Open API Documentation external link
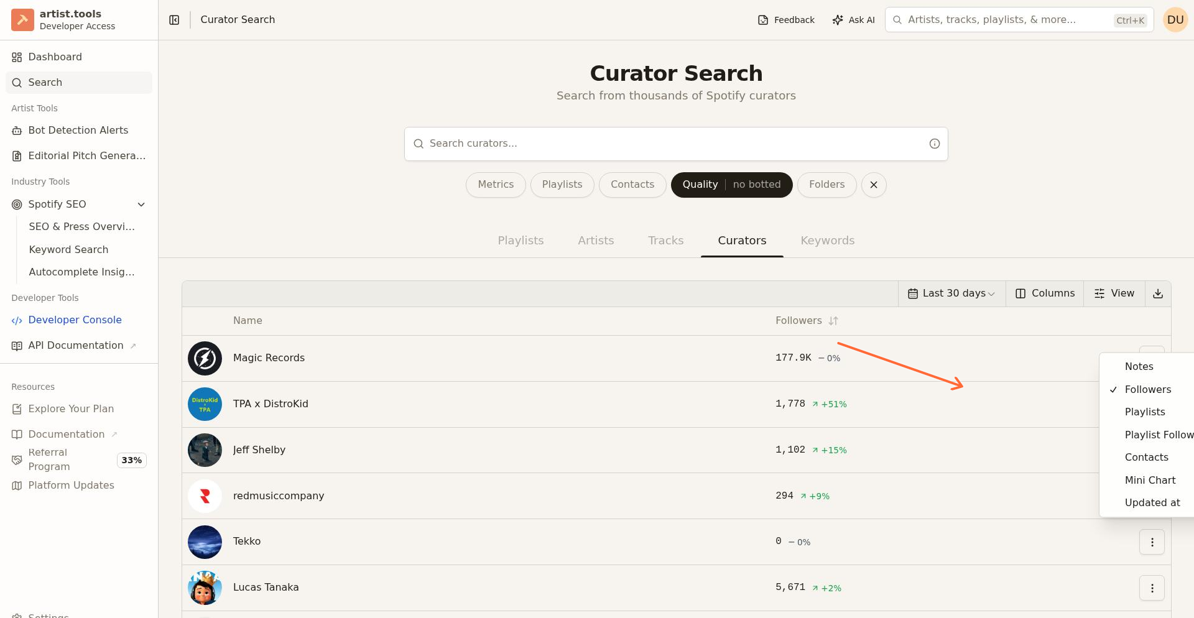The height and width of the screenshot is (618, 1194). tap(79, 346)
